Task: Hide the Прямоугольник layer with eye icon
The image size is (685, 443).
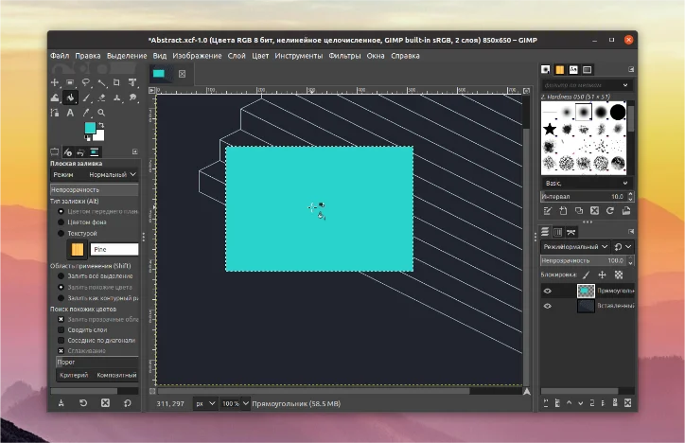Action: click(x=548, y=292)
